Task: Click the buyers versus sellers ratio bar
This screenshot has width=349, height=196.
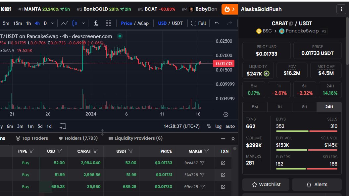Action: pyautogui.click(x=307, y=169)
